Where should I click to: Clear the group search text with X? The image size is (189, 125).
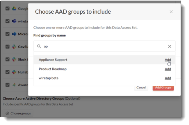point(170,46)
